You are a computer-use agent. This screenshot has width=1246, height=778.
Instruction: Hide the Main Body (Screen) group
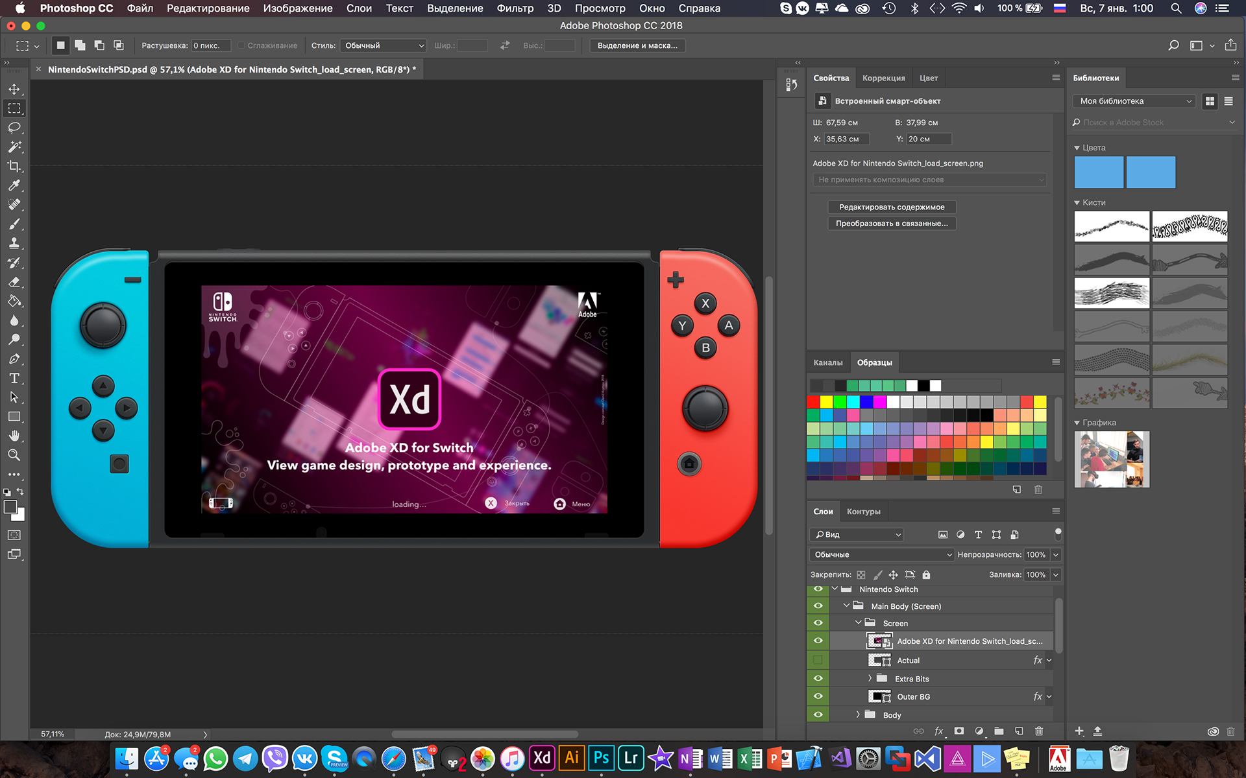(818, 606)
